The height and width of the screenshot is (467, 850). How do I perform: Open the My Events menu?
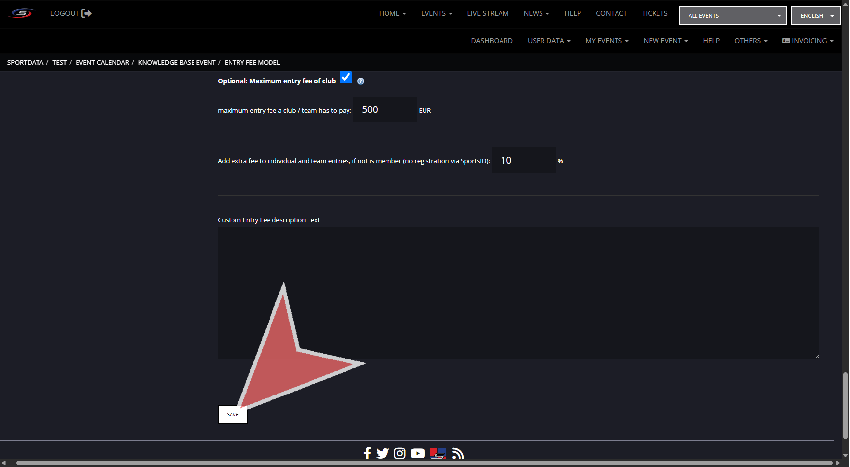(607, 41)
